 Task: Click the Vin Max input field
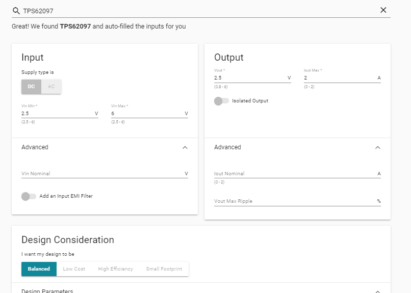tap(146, 114)
